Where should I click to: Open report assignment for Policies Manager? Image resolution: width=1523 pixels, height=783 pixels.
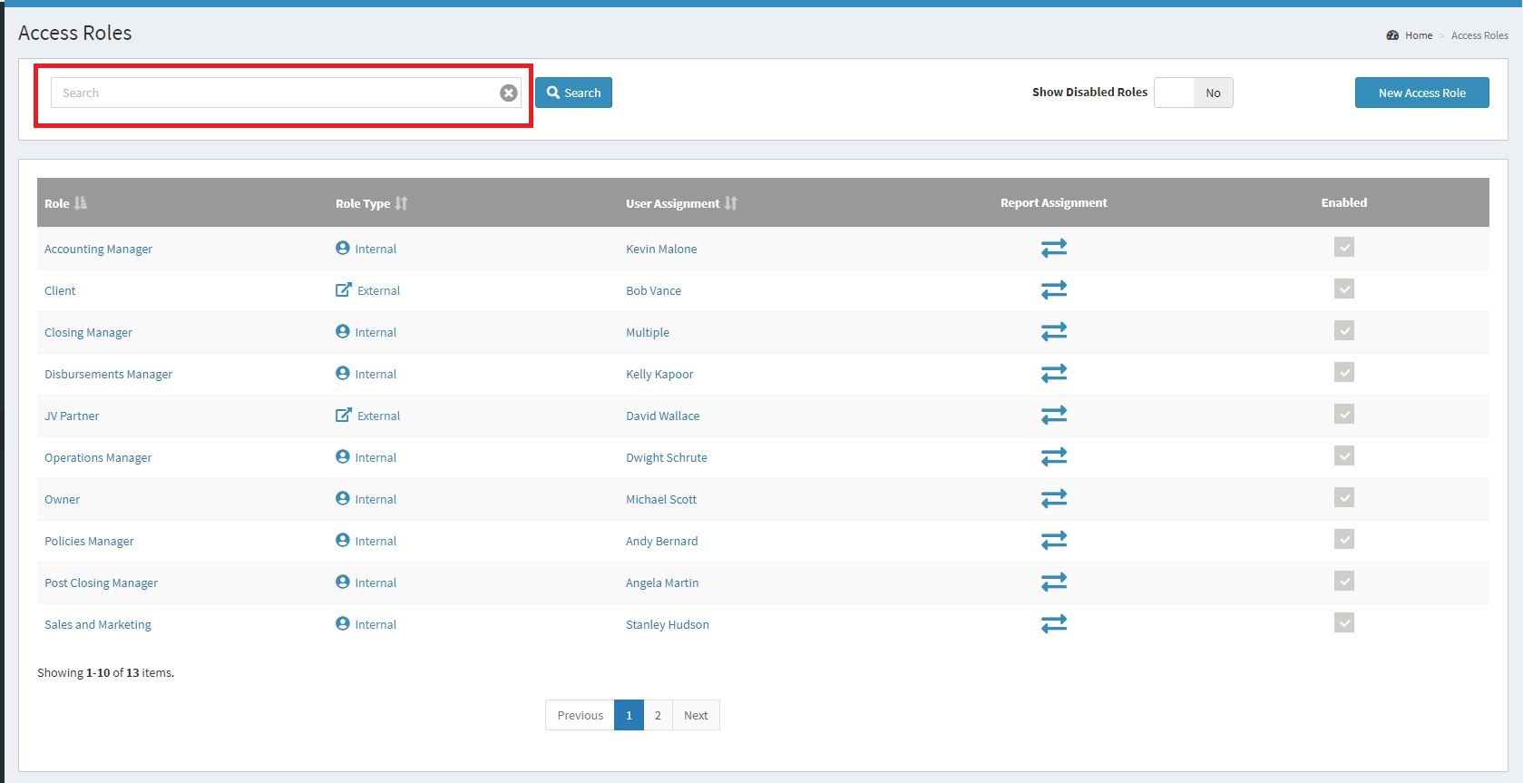(1053, 541)
